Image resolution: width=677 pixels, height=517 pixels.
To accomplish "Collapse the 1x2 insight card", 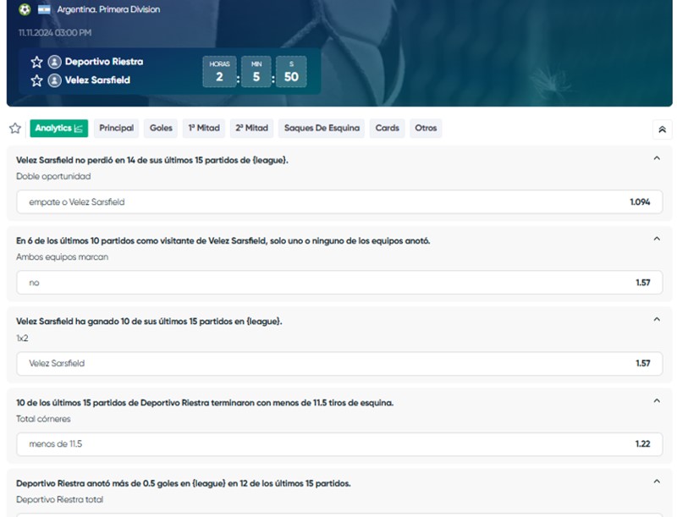I will 657,319.
